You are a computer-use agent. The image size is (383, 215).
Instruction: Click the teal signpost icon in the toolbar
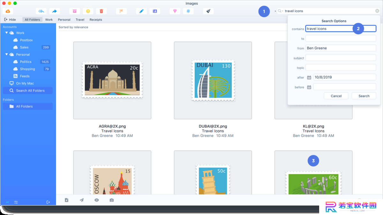point(188,11)
